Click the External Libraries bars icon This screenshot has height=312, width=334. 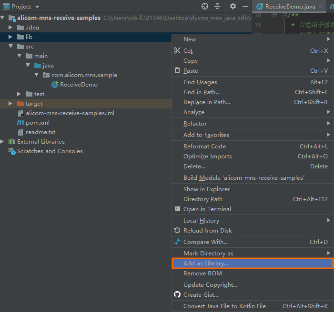(12, 141)
